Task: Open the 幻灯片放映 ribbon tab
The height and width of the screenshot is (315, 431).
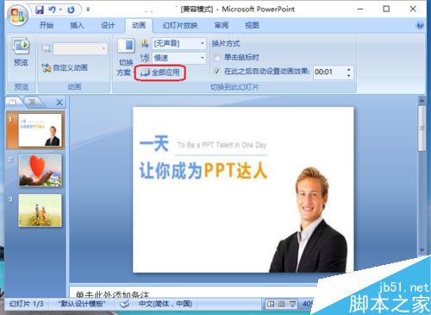Action: (x=180, y=25)
